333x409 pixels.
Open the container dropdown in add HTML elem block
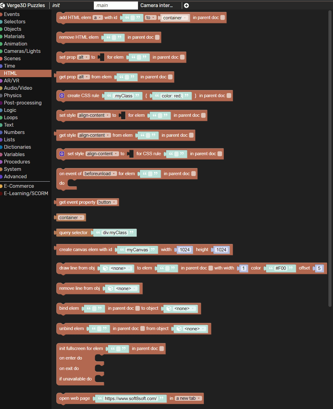point(175,18)
